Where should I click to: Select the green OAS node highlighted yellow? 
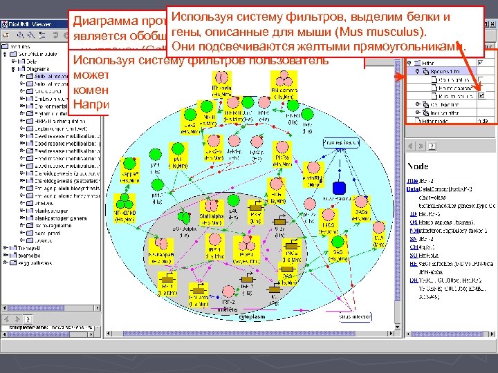point(338,249)
